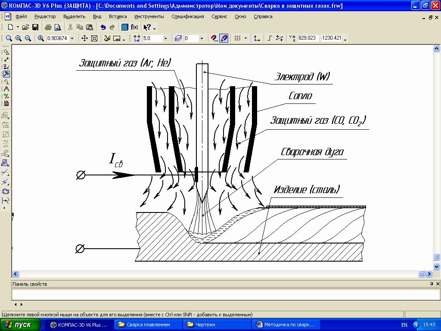This screenshot has height=331, width=441.
Task: Click the zoom window magnifier icon
Action: click(x=9, y=38)
